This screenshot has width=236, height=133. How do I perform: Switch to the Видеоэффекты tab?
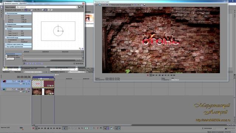77,72
